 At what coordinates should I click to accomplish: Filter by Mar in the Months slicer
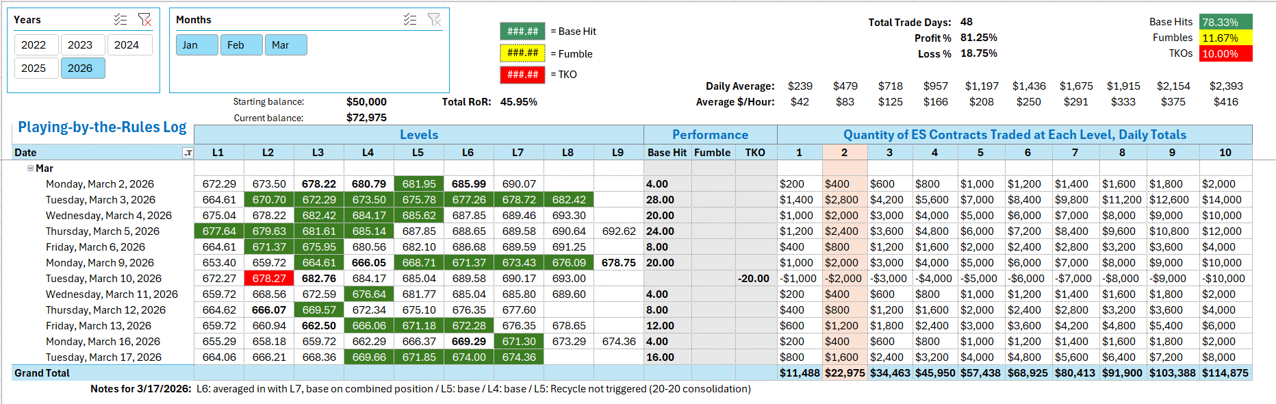(285, 45)
